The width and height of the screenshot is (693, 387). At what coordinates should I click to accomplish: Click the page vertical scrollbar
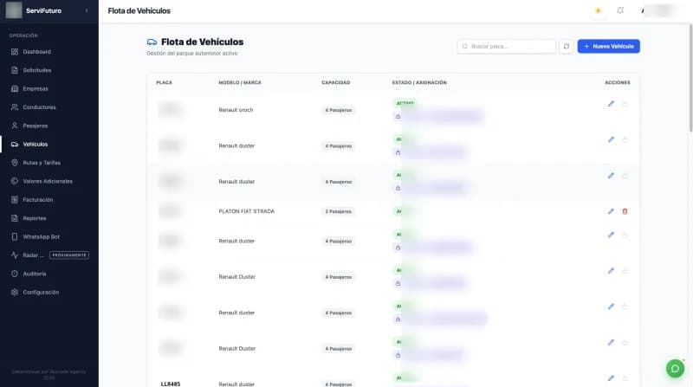point(690,78)
